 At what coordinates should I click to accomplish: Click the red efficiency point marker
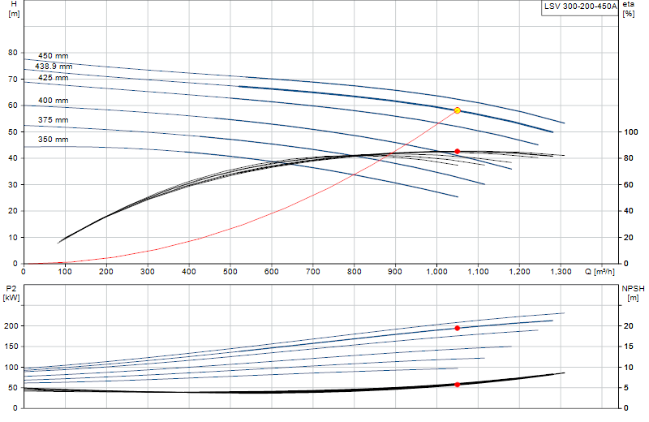coord(458,152)
